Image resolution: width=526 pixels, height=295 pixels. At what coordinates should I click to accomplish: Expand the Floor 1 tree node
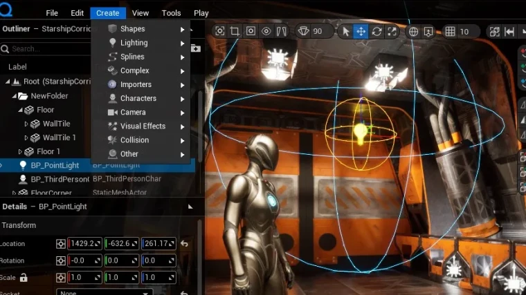tap(20, 152)
